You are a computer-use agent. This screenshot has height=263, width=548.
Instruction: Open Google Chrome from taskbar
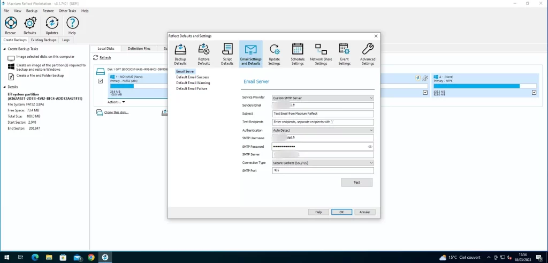91,258
